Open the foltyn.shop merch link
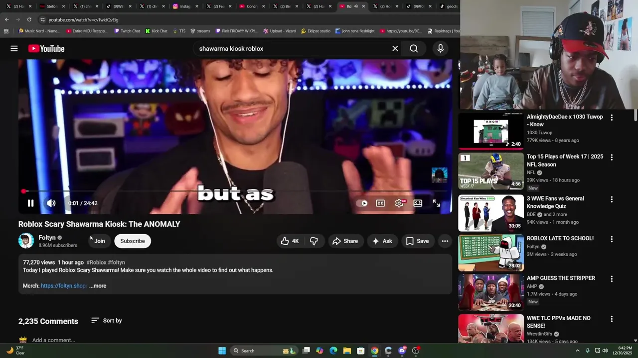 [x=64, y=286]
